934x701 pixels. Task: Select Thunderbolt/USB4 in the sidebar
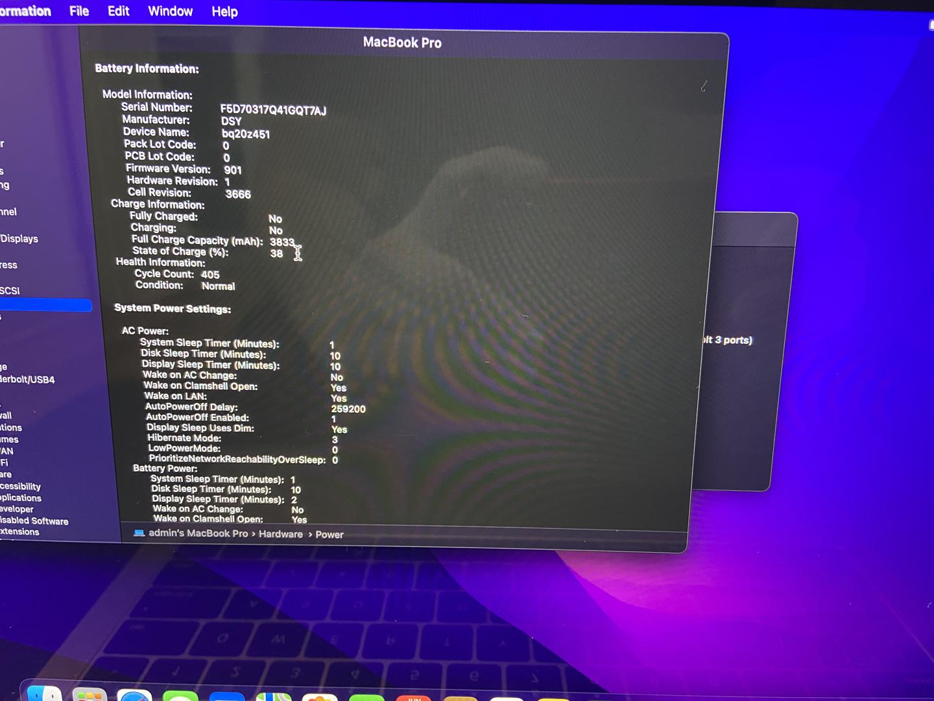tap(27, 380)
